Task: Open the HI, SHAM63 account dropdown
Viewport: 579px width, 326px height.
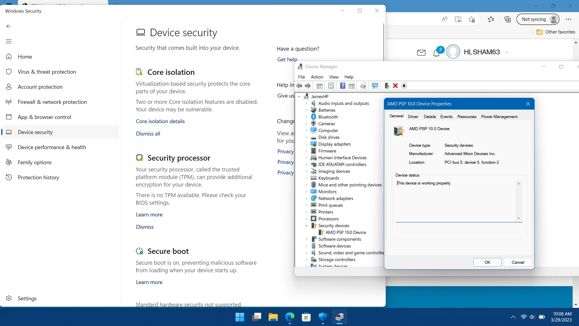Action: [x=507, y=52]
